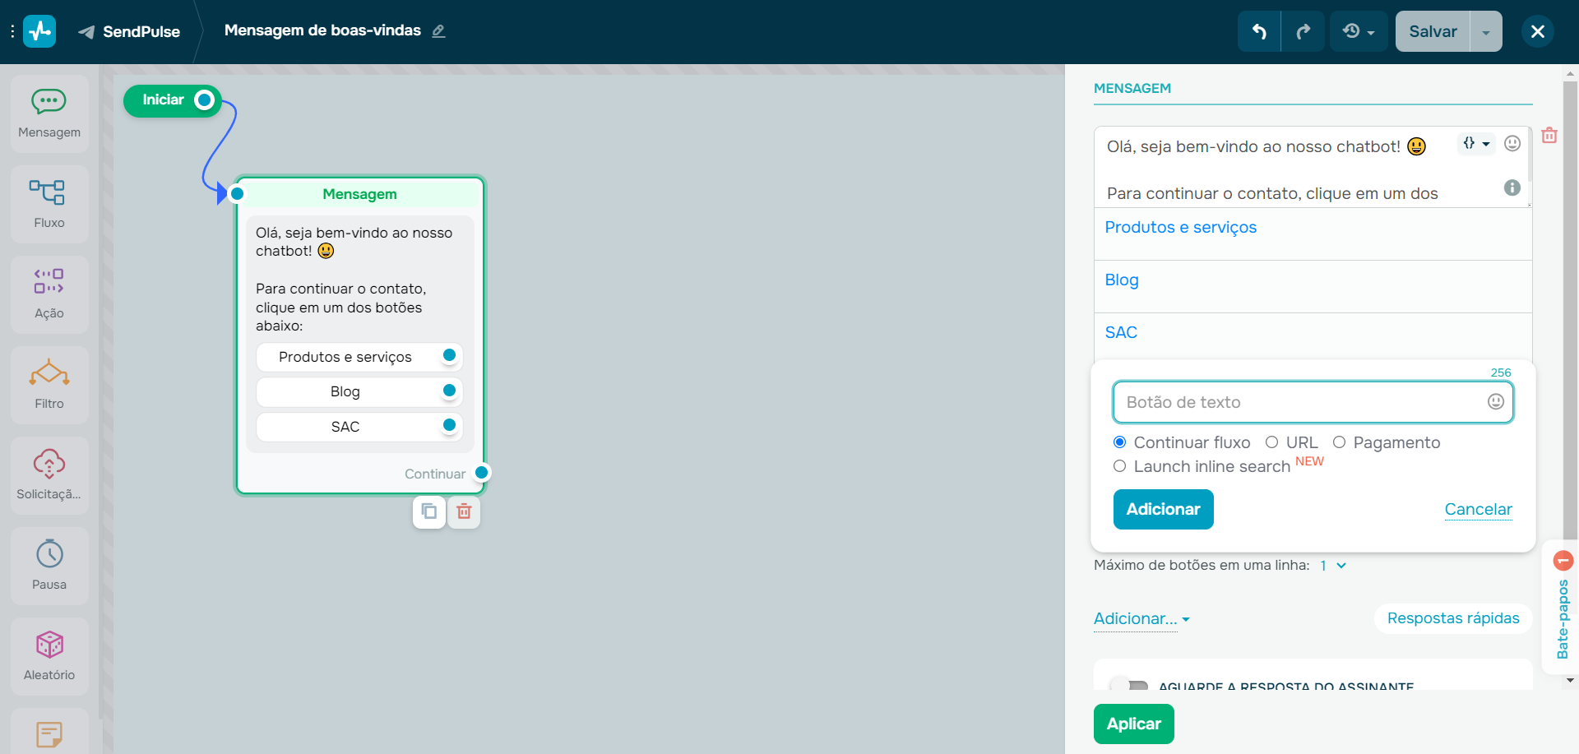Click the Aplicar button
Image resolution: width=1579 pixels, height=754 pixels.
(1133, 724)
